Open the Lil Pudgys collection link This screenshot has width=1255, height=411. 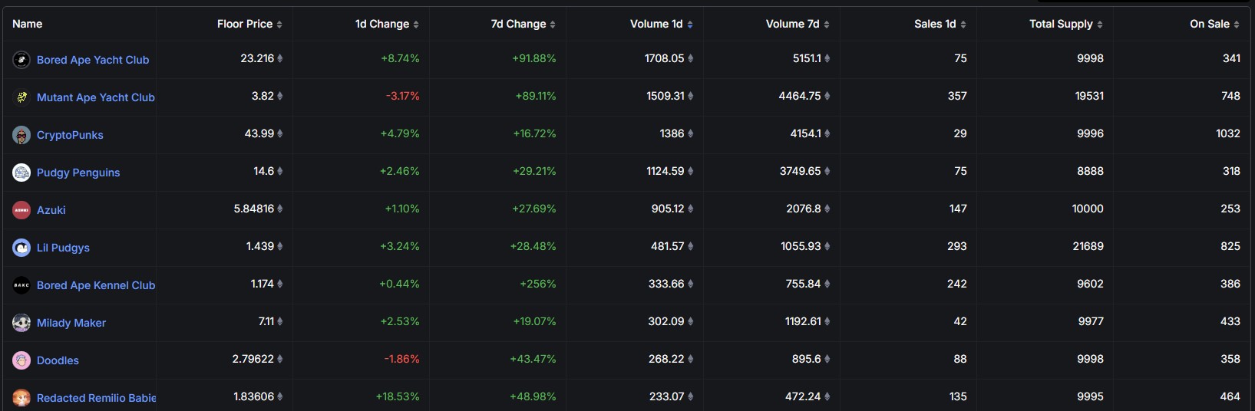pyautogui.click(x=63, y=248)
